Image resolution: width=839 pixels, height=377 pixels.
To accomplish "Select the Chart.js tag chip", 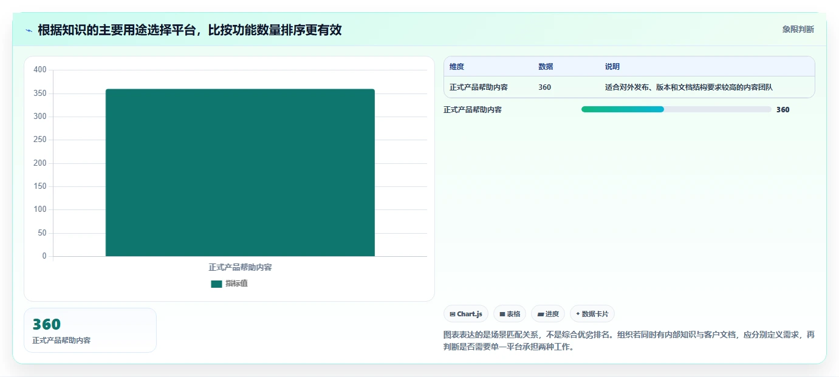I will tap(466, 314).
